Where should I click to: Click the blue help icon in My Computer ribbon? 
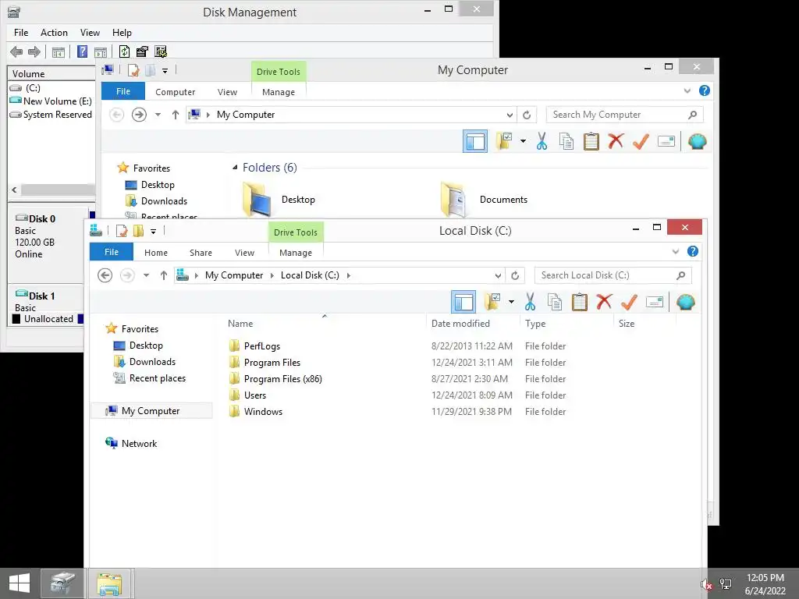point(705,90)
